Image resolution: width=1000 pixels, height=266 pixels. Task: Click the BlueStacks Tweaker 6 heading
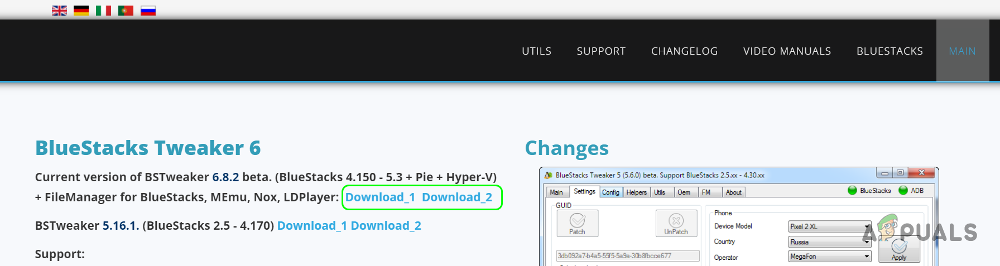148,148
